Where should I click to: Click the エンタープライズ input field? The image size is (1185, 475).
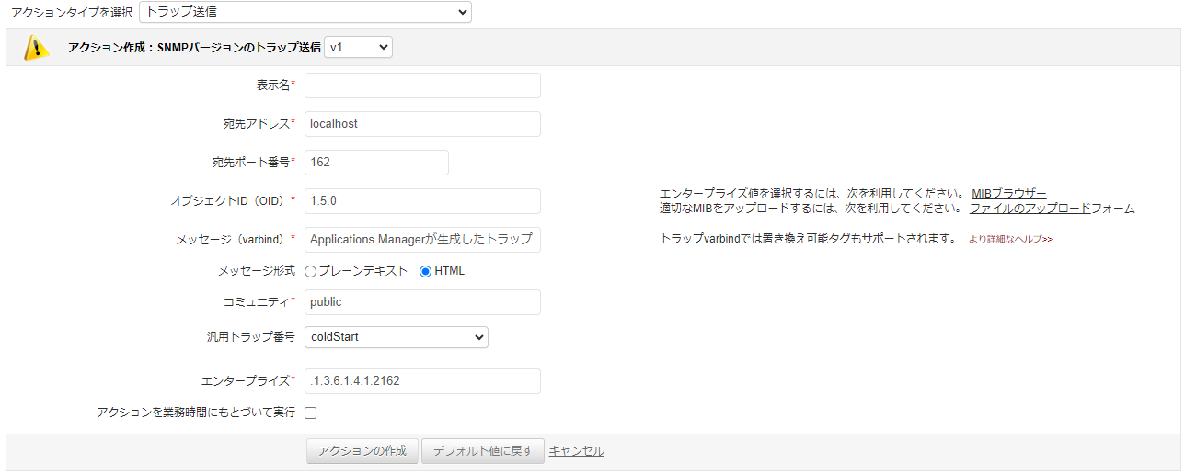click(x=422, y=381)
